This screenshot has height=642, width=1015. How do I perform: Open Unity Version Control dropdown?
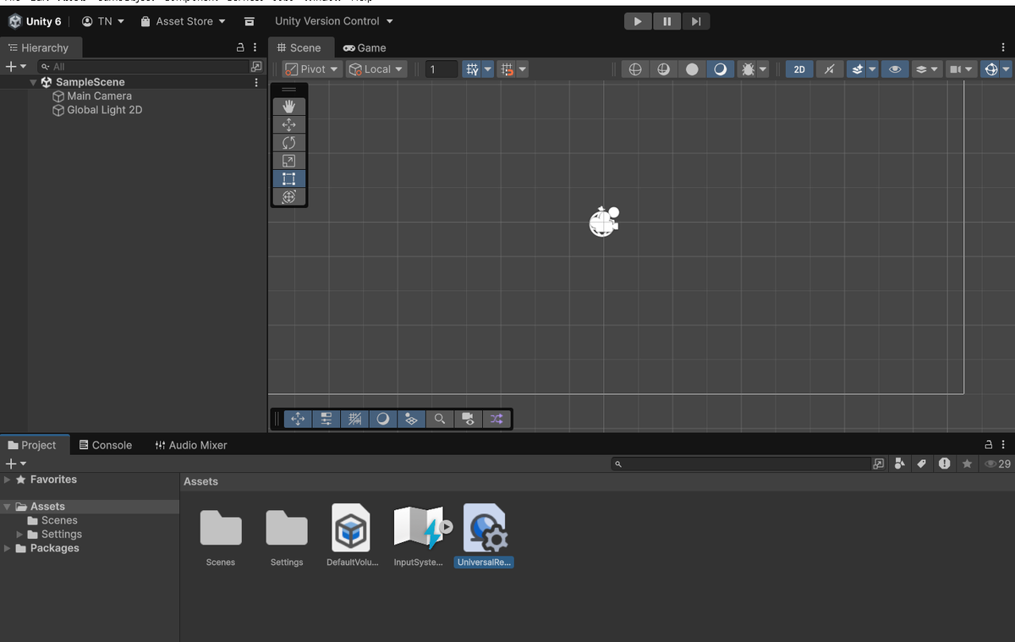pos(334,21)
